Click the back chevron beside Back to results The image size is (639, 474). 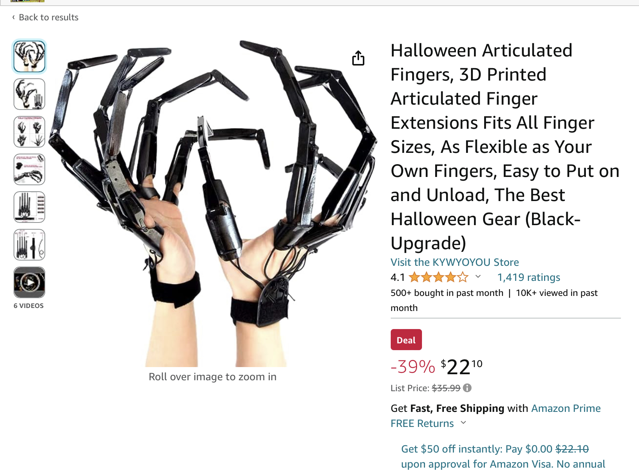coord(14,17)
